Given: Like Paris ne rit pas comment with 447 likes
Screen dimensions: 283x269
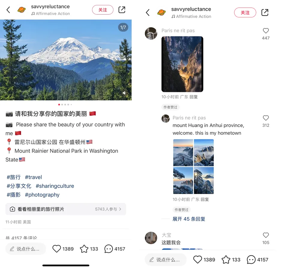Looking at the screenshot, I should (266, 31).
